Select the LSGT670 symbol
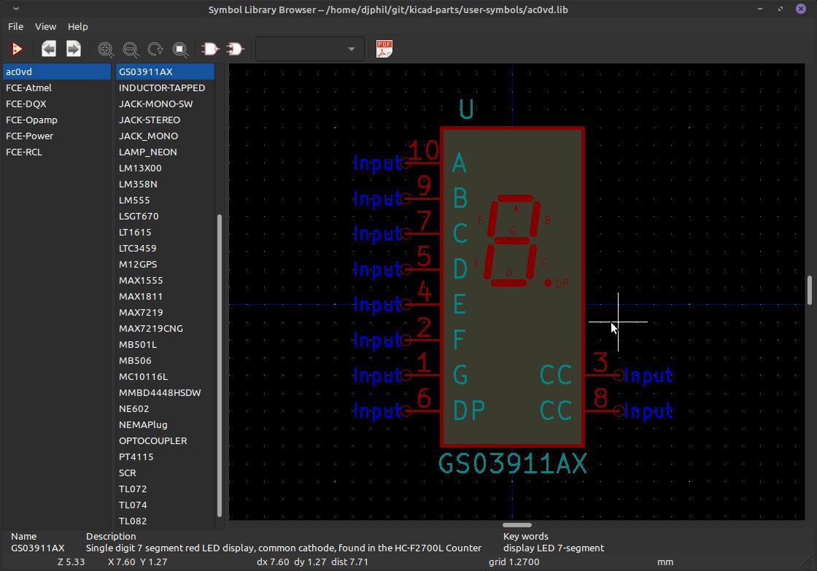 click(165, 216)
